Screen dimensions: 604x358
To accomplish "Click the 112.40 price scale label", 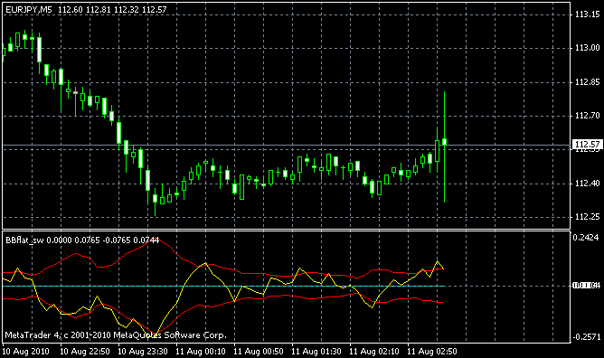I will pos(588,184).
